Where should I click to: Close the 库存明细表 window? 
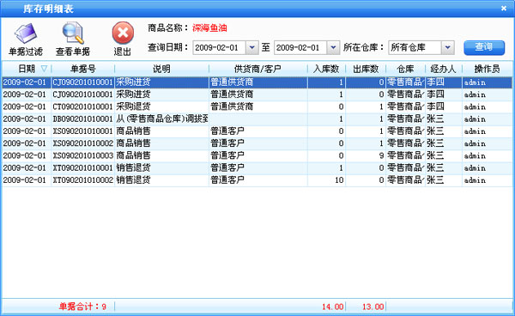pyautogui.click(x=504, y=9)
